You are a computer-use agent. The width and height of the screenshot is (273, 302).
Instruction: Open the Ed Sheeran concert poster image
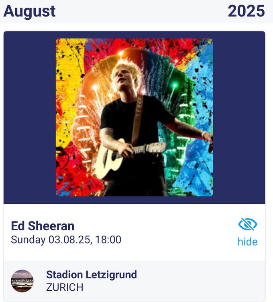134,117
